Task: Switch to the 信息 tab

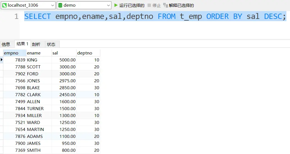Action: [6, 44]
